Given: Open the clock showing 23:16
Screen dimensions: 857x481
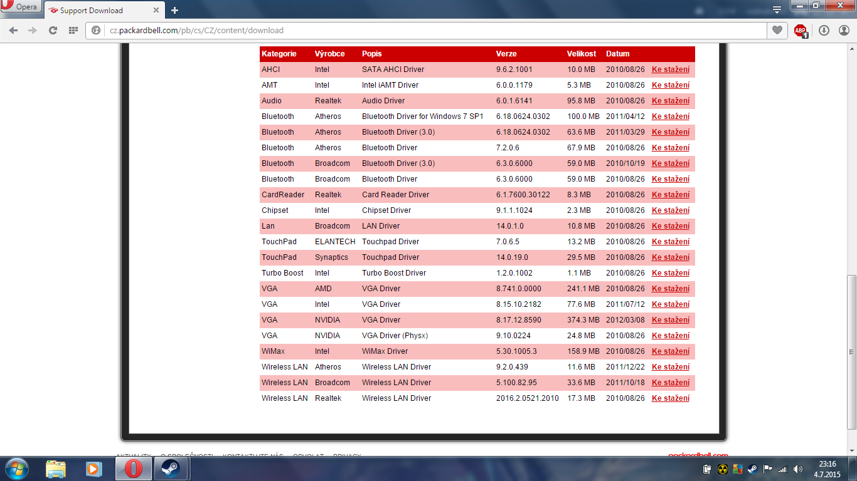Looking at the screenshot, I should coord(828,469).
